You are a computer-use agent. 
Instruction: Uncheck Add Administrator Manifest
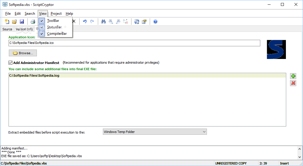coord(10,63)
